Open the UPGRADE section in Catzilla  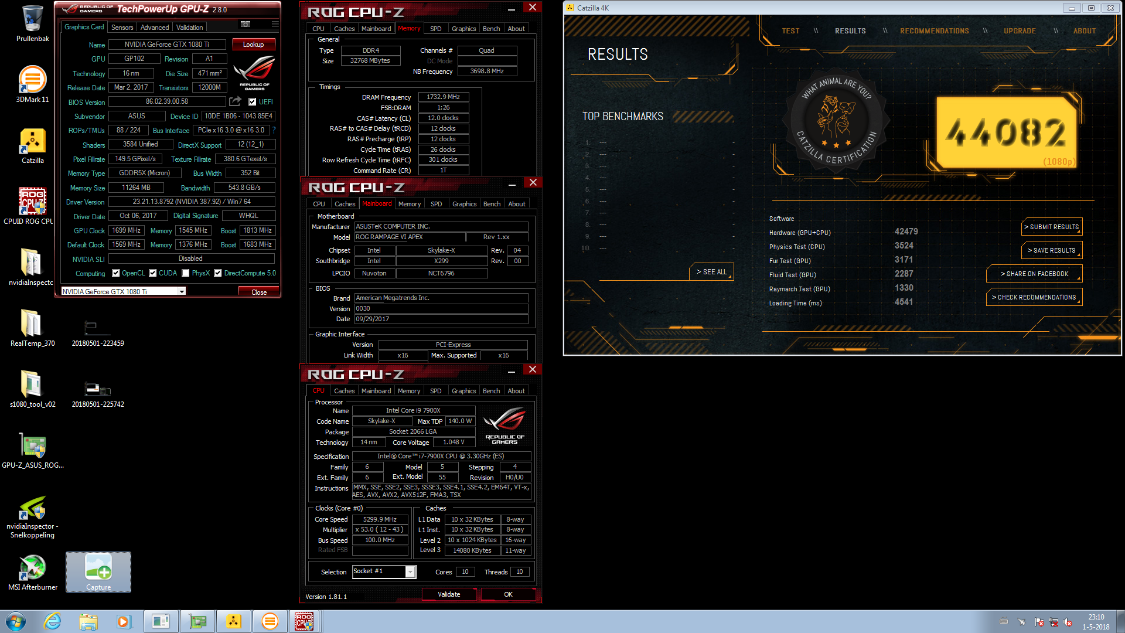(1020, 31)
